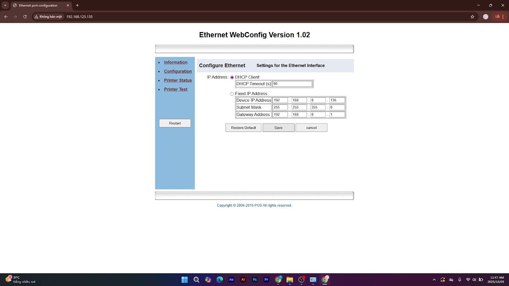Click the DHCP Timeout field
The image size is (509, 286).
[292, 84]
